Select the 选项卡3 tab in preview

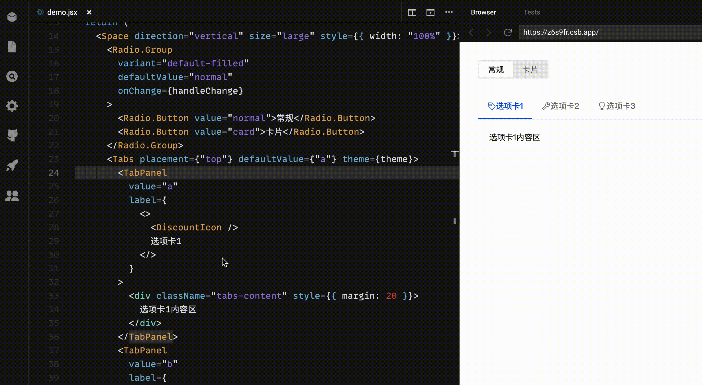click(616, 106)
